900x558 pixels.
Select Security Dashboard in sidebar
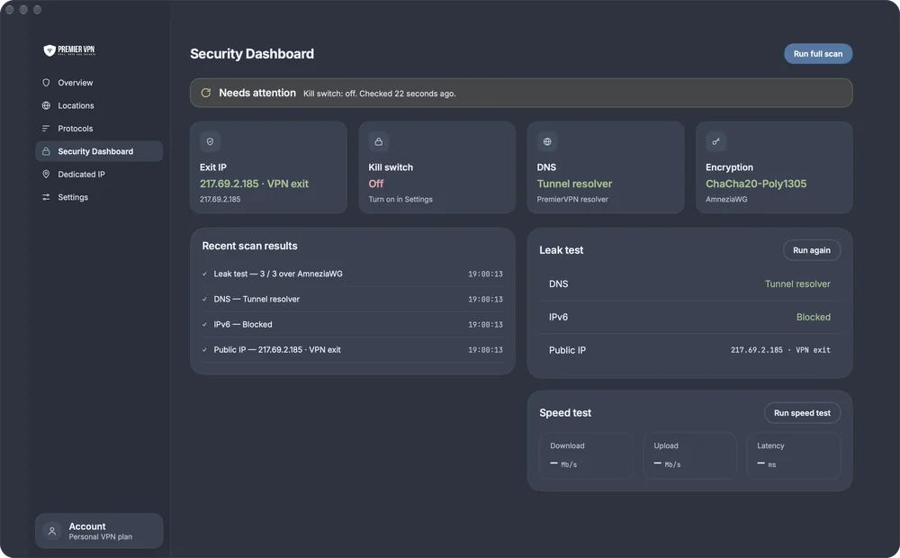tap(99, 151)
